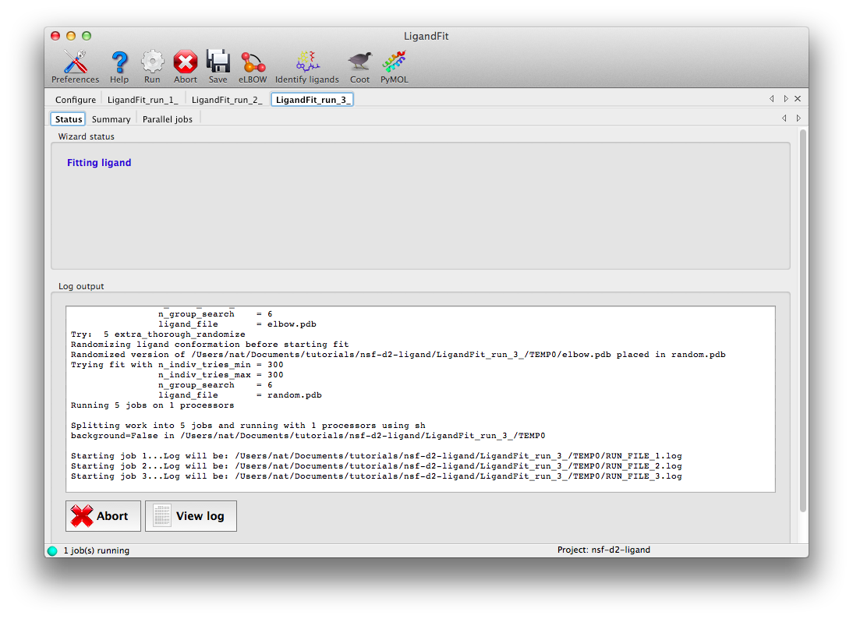The width and height of the screenshot is (853, 619).
Task: Click the Abort toolbar icon
Action: pyautogui.click(x=185, y=61)
